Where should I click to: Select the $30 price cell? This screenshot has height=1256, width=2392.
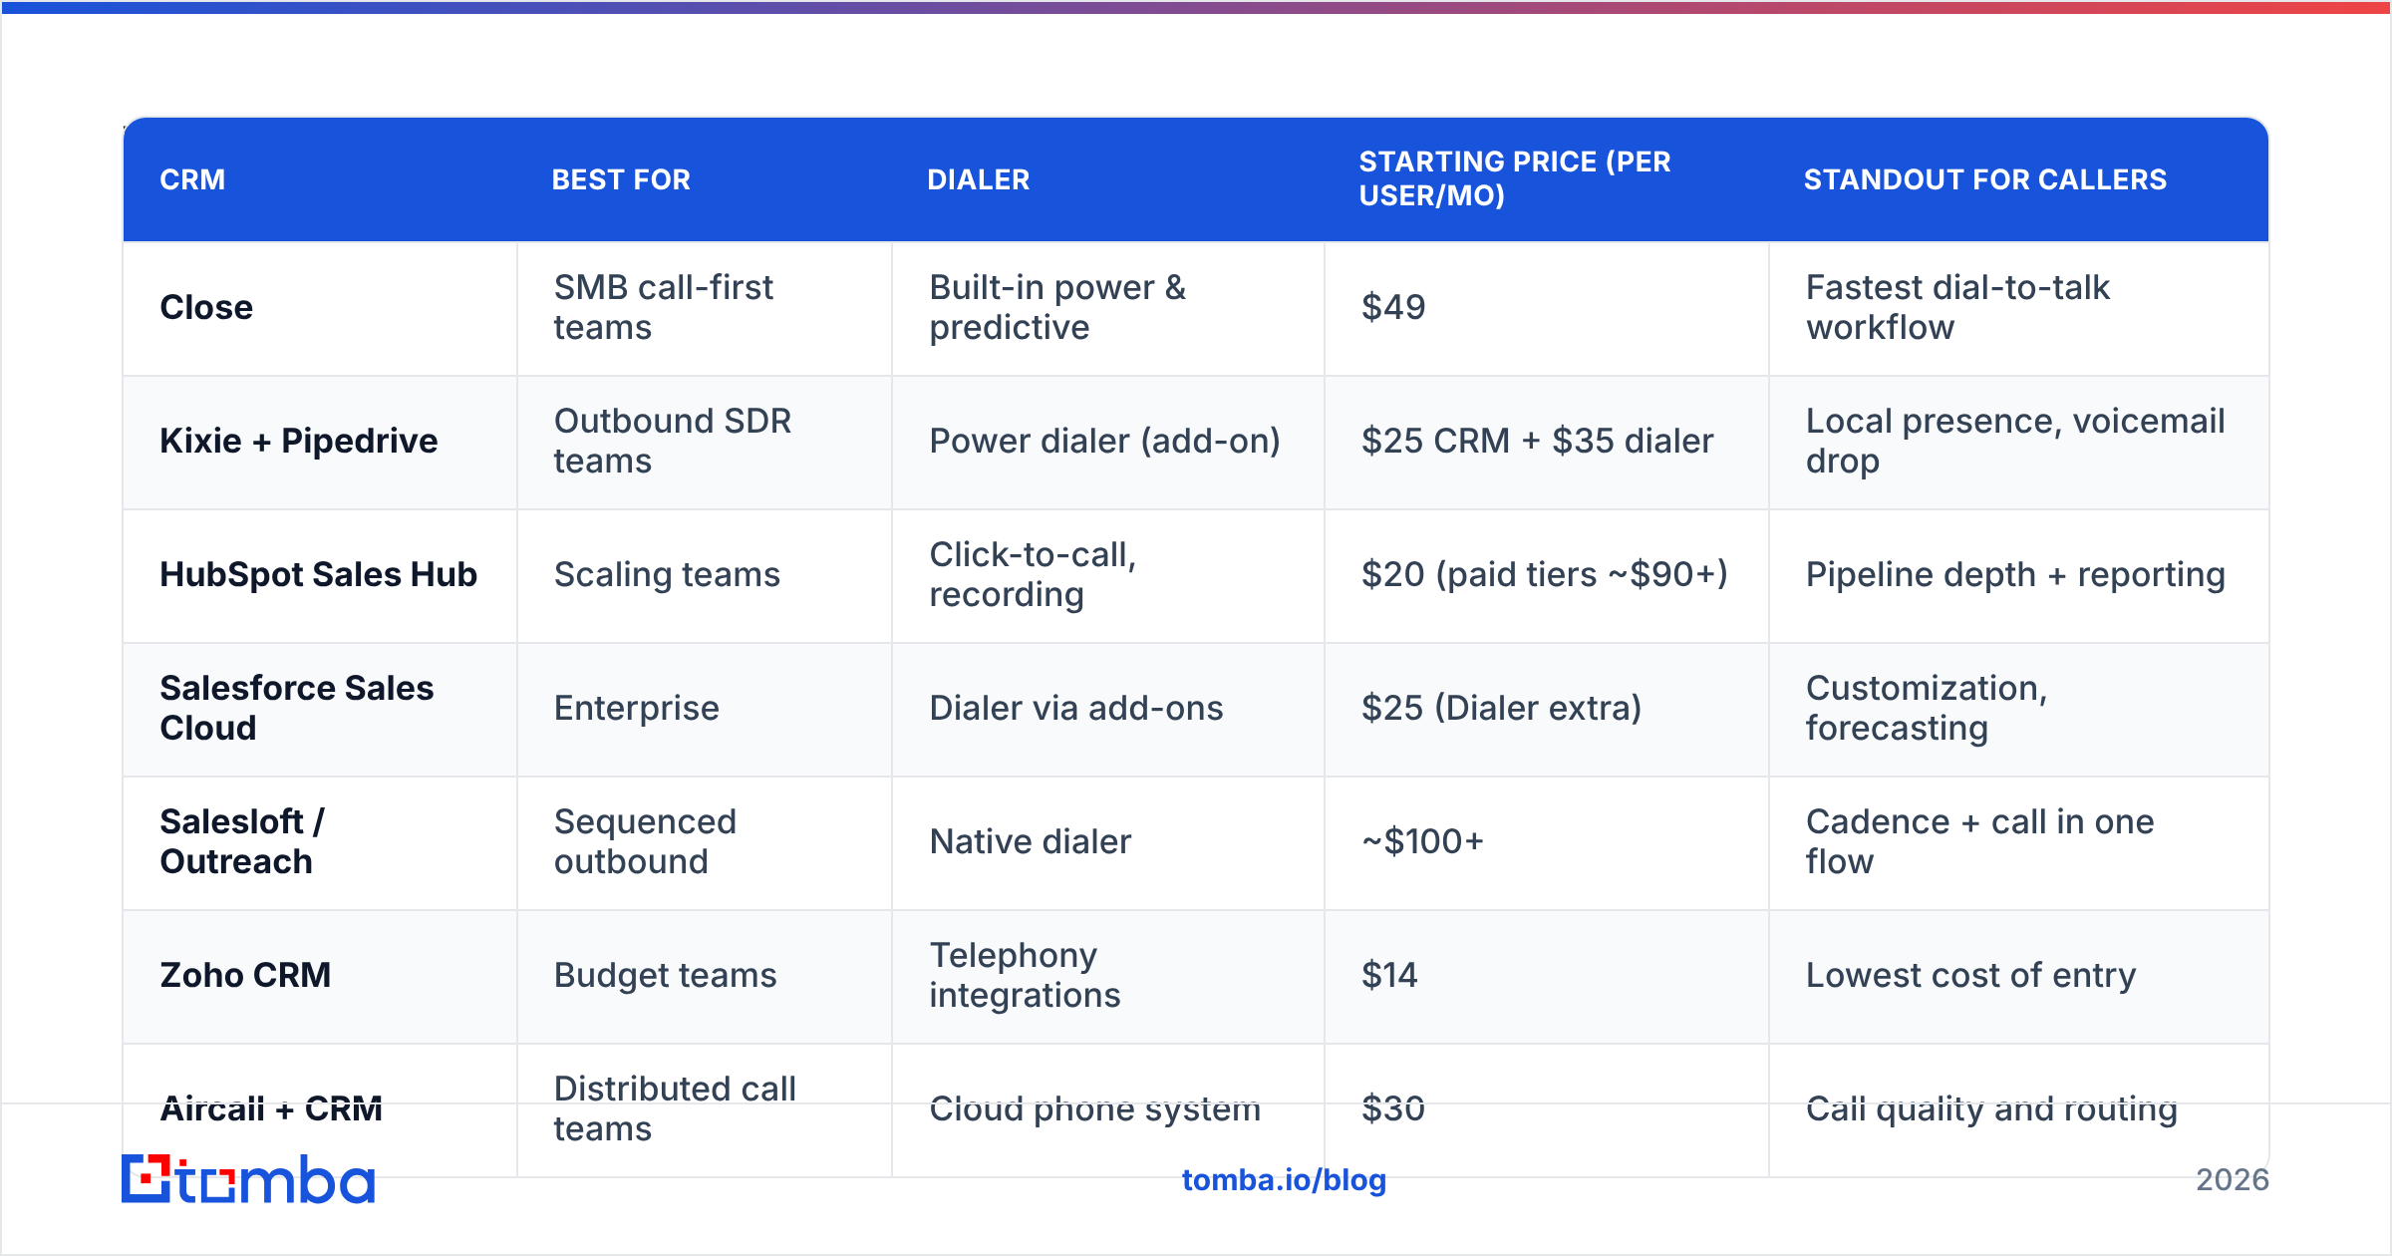click(x=1547, y=1109)
